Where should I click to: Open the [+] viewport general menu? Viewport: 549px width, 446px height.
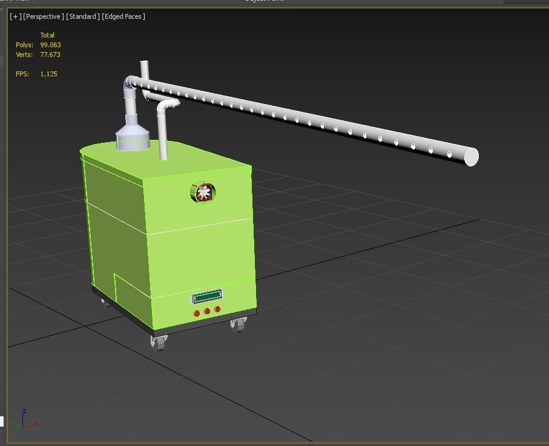click(x=15, y=16)
